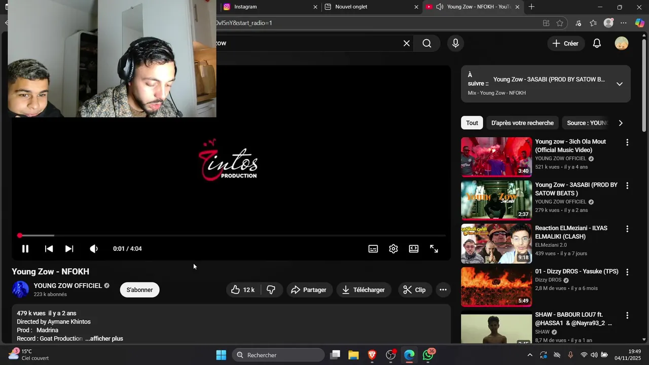Screen dimensions: 649x365
Task: Open Edge split screen/apps icon in address bar
Action: point(546,23)
